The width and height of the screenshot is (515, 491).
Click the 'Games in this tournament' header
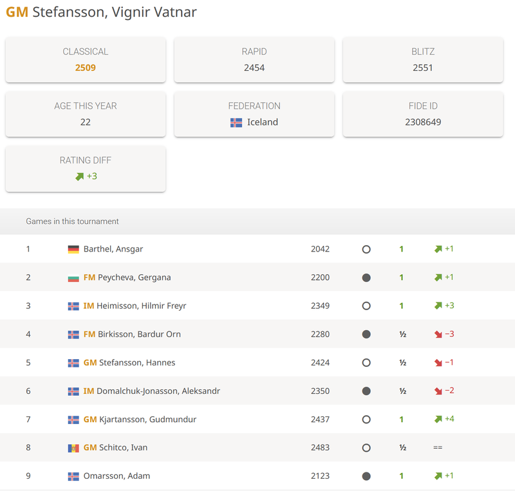click(72, 221)
